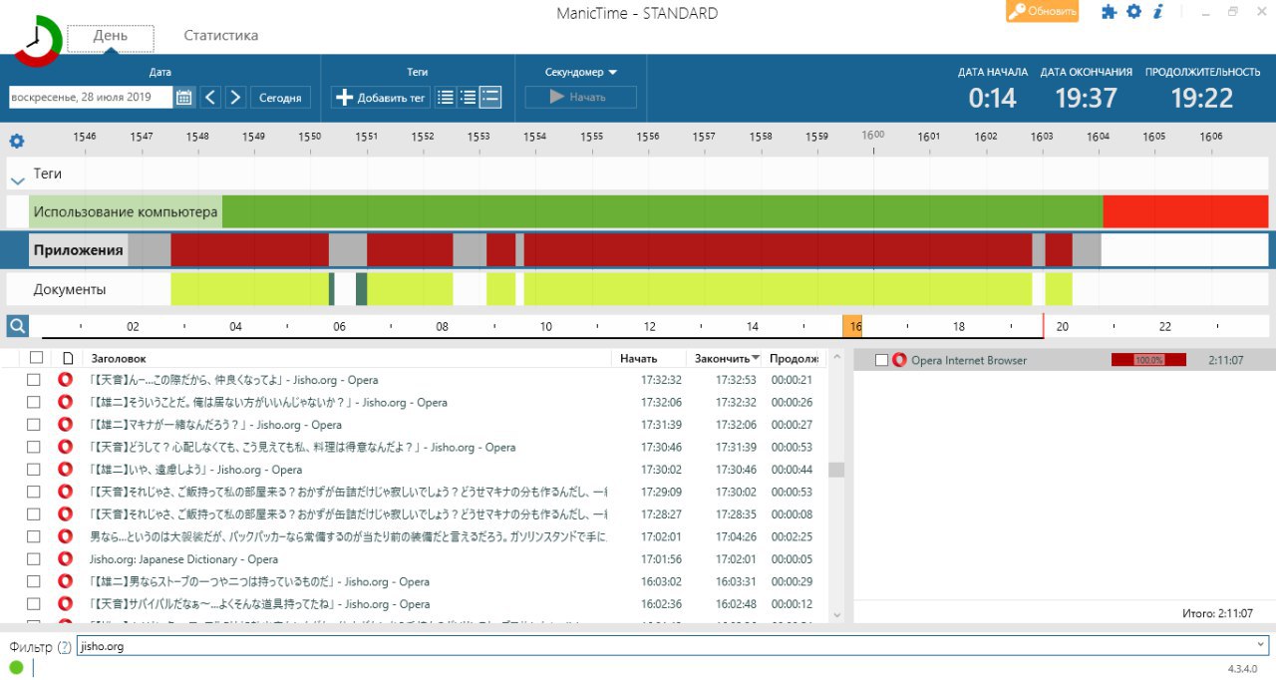Switch to the Статистика tab
The width and height of the screenshot is (1276, 680).
[220, 35]
